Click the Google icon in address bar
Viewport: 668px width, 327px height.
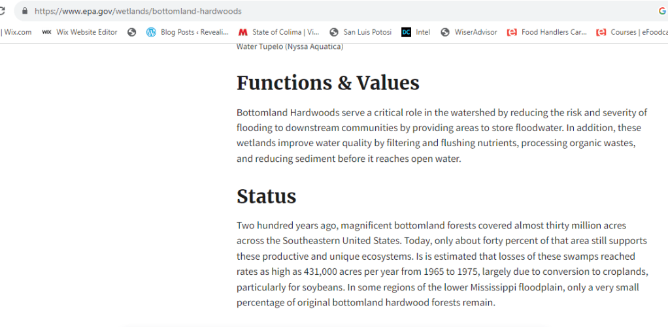click(661, 11)
